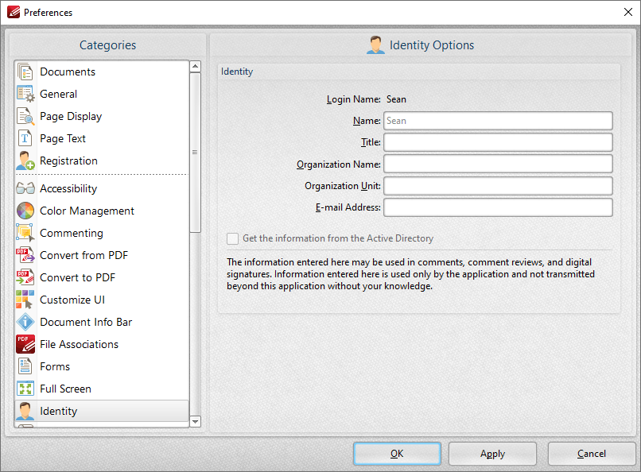Screen dimensions: 641x472
Task: Click the Page Display magnifier icon
Action: coord(25,116)
